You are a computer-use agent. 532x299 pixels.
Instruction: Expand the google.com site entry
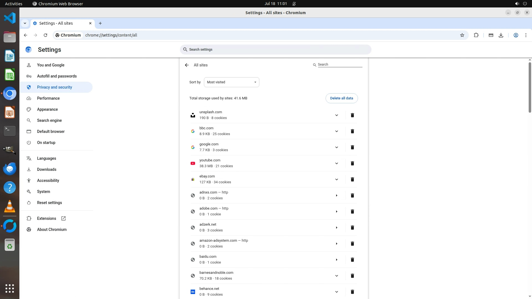pos(336,147)
